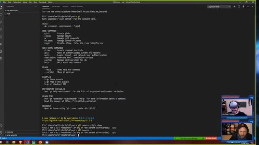Open the Help menu
Viewport: 259px width, 145px height.
[x=50, y=2]
